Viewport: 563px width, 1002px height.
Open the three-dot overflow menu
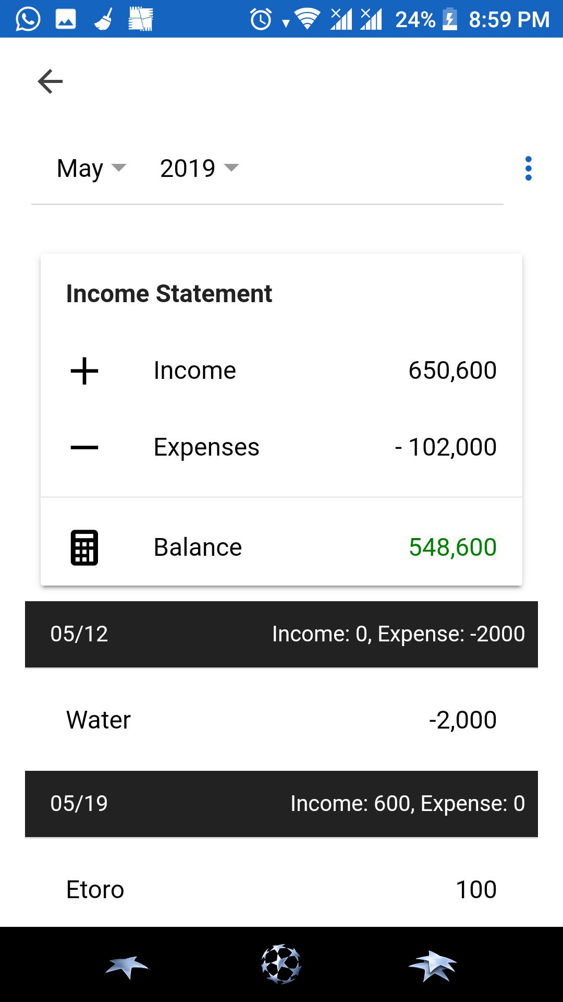[528, 169]
